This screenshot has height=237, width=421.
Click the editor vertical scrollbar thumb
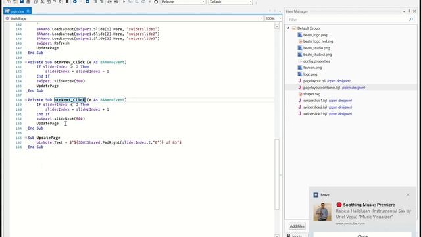[277, 174]
